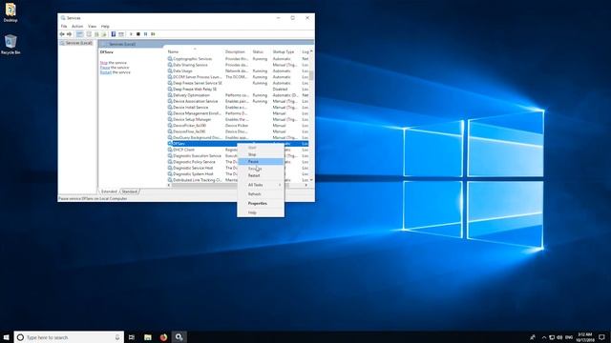The image size is (611, 343).
Task: Open the Recycle Bin desktop icon
Action: pyautogui.click(x=11, y=45)
